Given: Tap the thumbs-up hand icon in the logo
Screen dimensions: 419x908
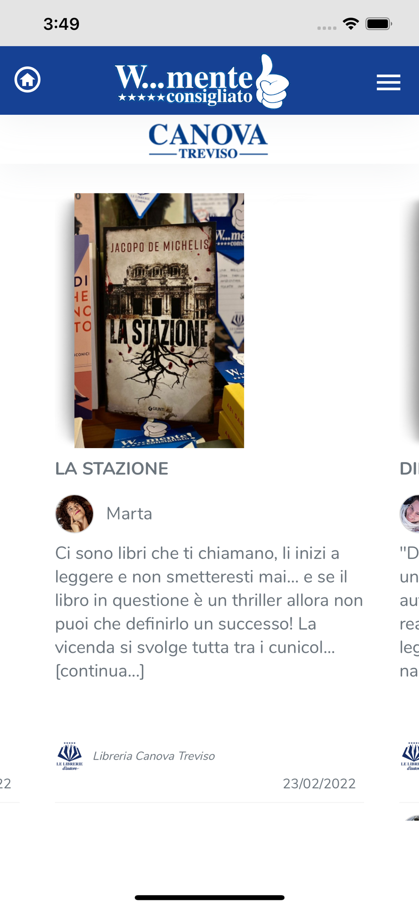Looking at the screenshot, I should (272, 82).
